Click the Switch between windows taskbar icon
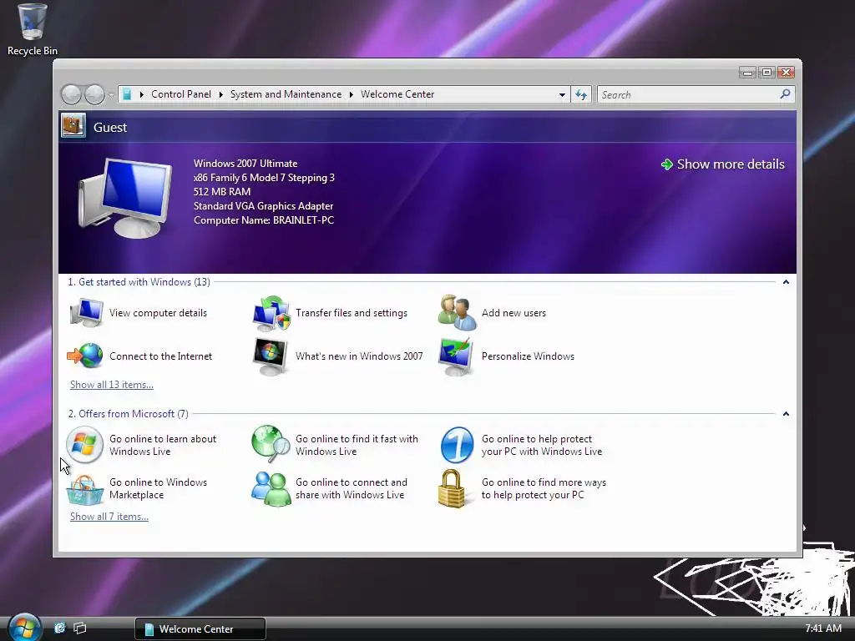The image size is (855, 641). [x=80, y=628]
